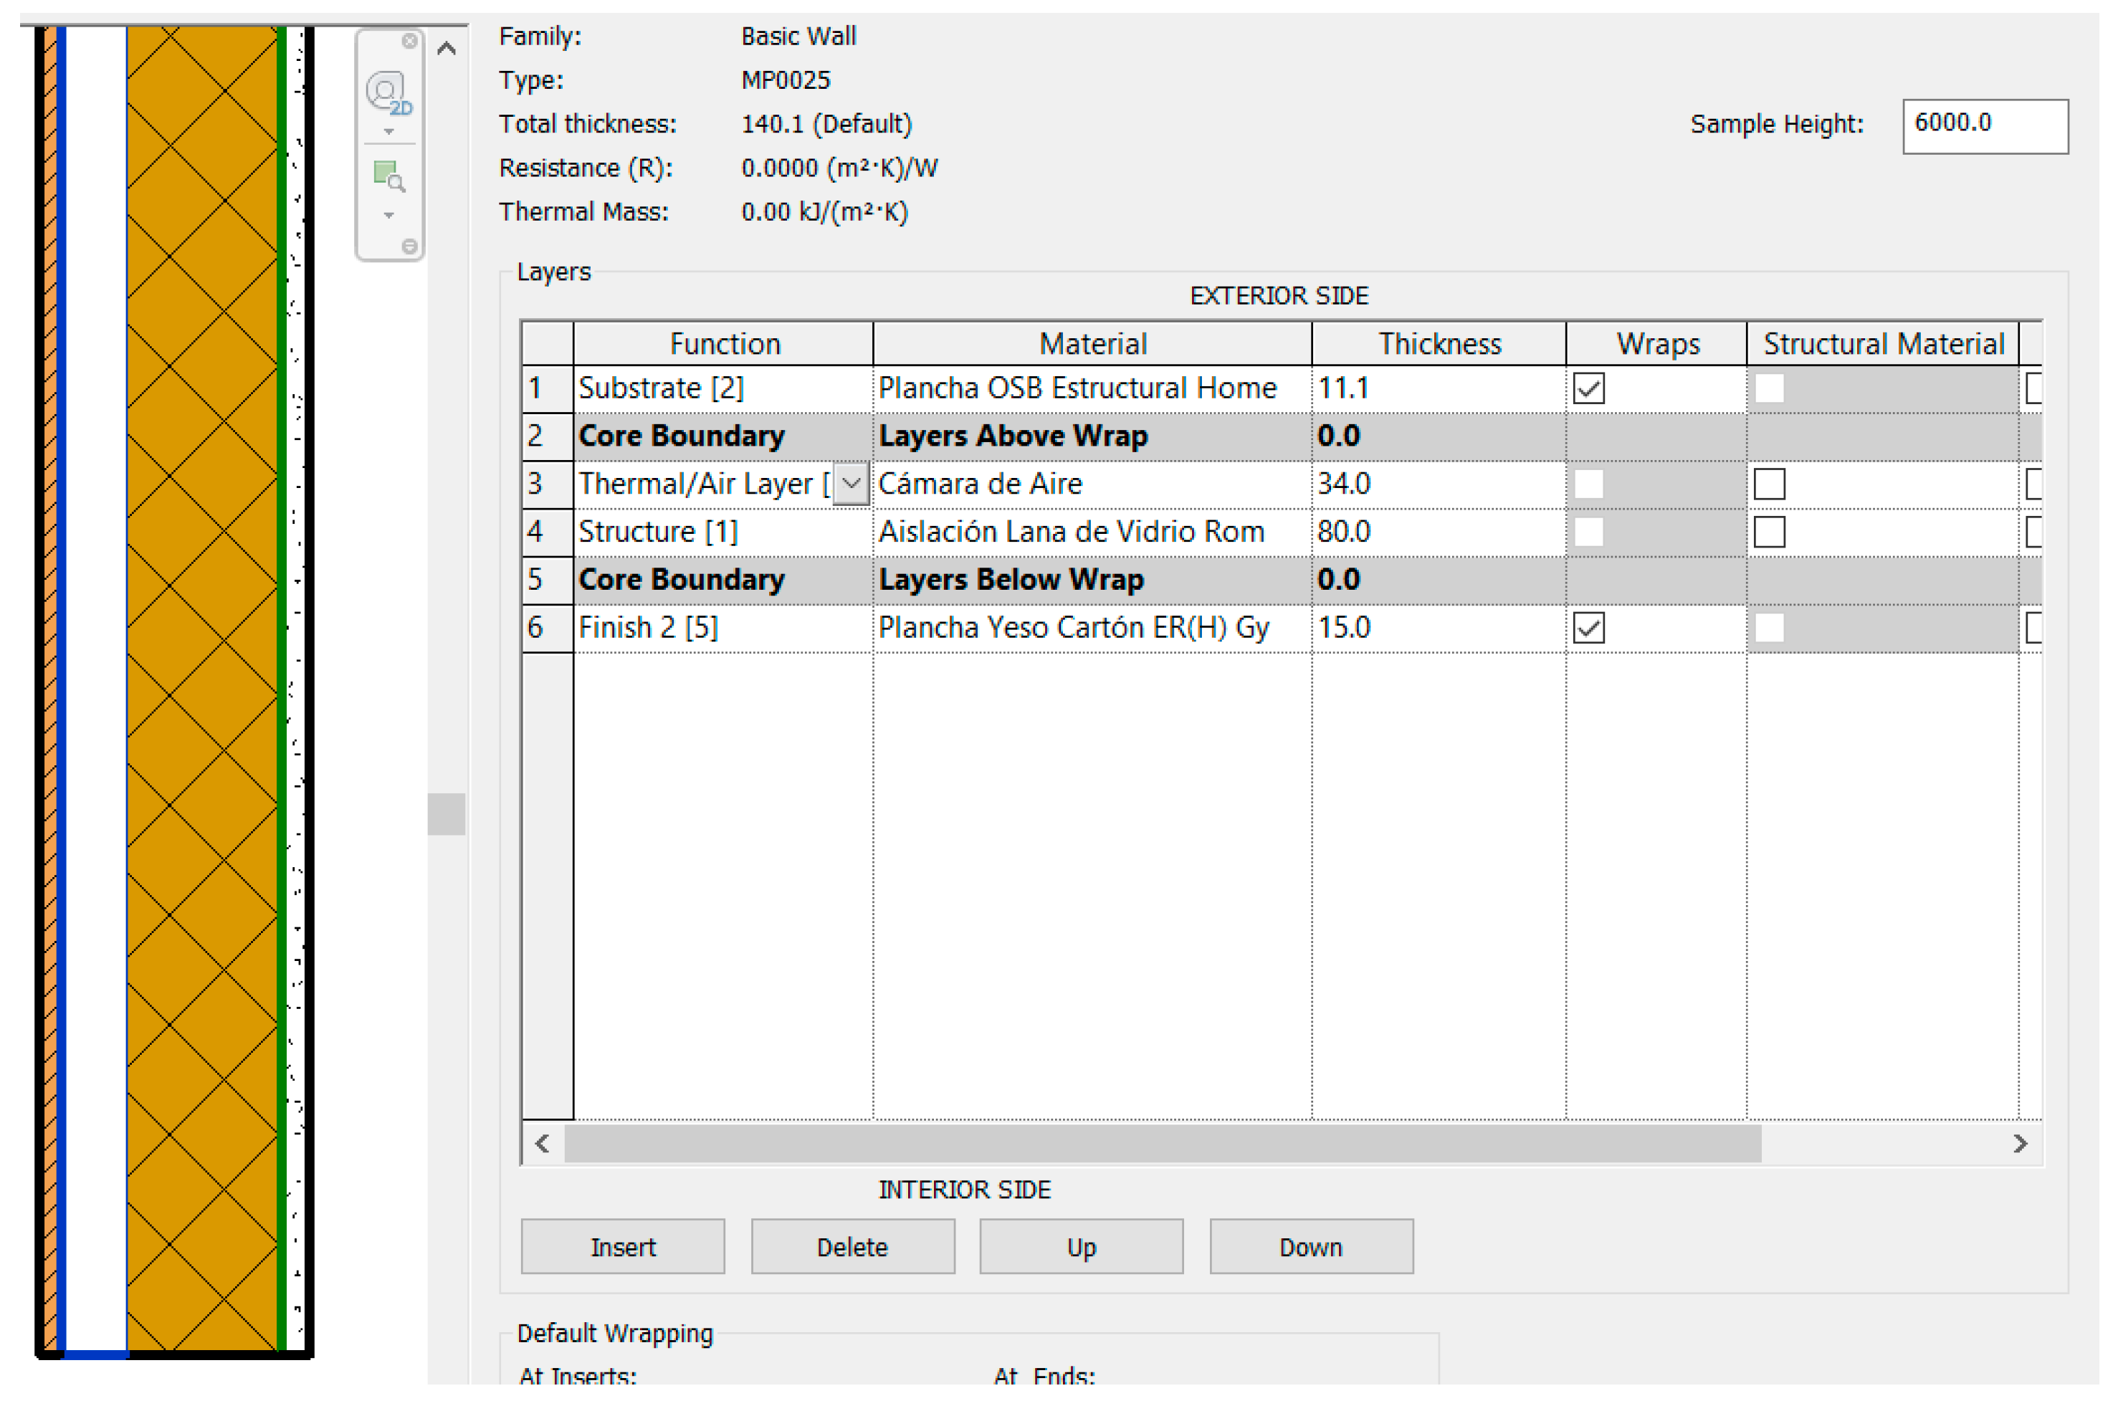Expand the zoom options arrow below zoom icon
The width and height of the screenshot is (2113, 1406).
pos(388,215)
